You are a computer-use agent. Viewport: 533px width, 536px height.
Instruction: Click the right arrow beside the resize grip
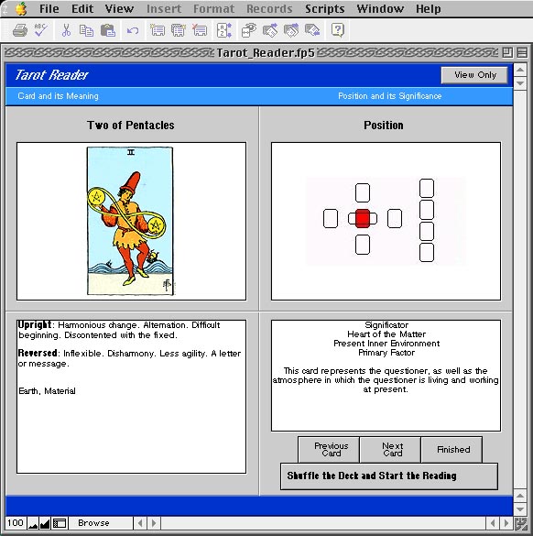click(506, 523)
